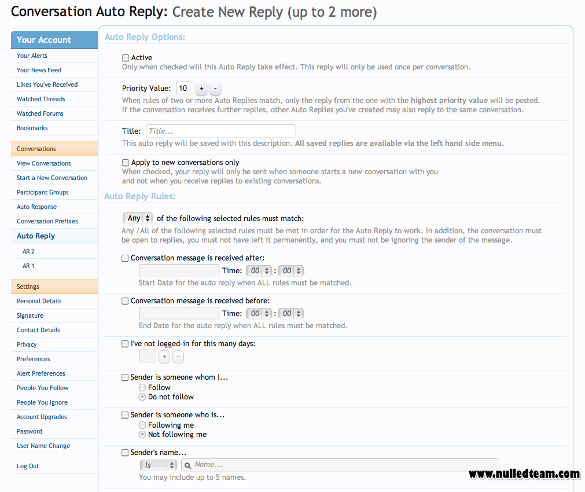Open Privacy settings
Image resolution: width=585 pixels, height=492 pixels.
point(27,344)
